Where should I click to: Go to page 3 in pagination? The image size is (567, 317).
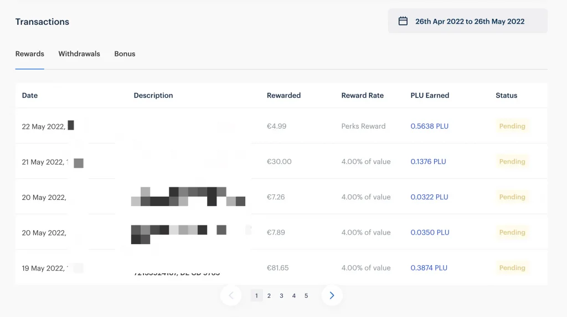click(281, 296)
